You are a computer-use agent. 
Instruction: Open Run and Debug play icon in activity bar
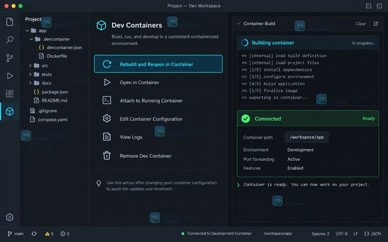click(x=10, y=76)
